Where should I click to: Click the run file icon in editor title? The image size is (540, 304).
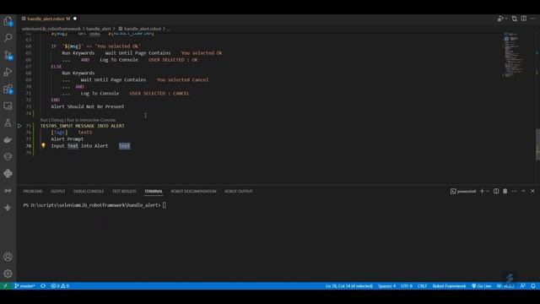500,19
